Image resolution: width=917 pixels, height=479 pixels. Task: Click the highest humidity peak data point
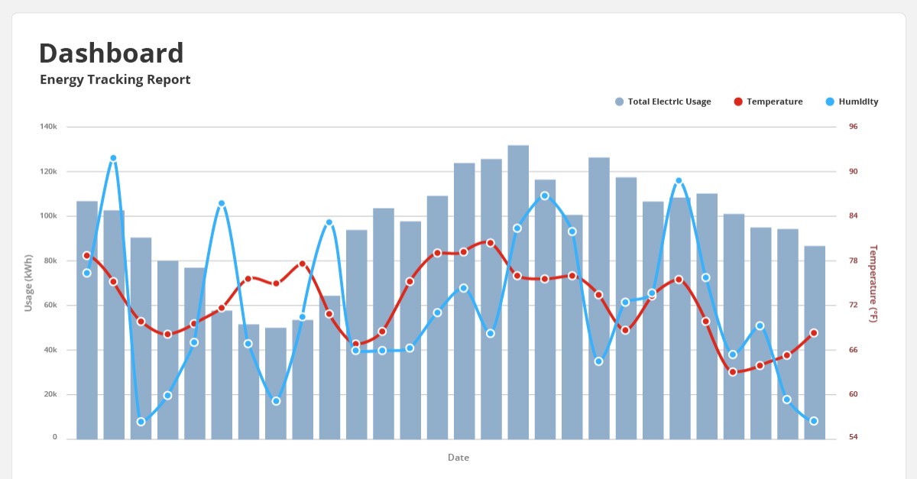coord(113,158)
